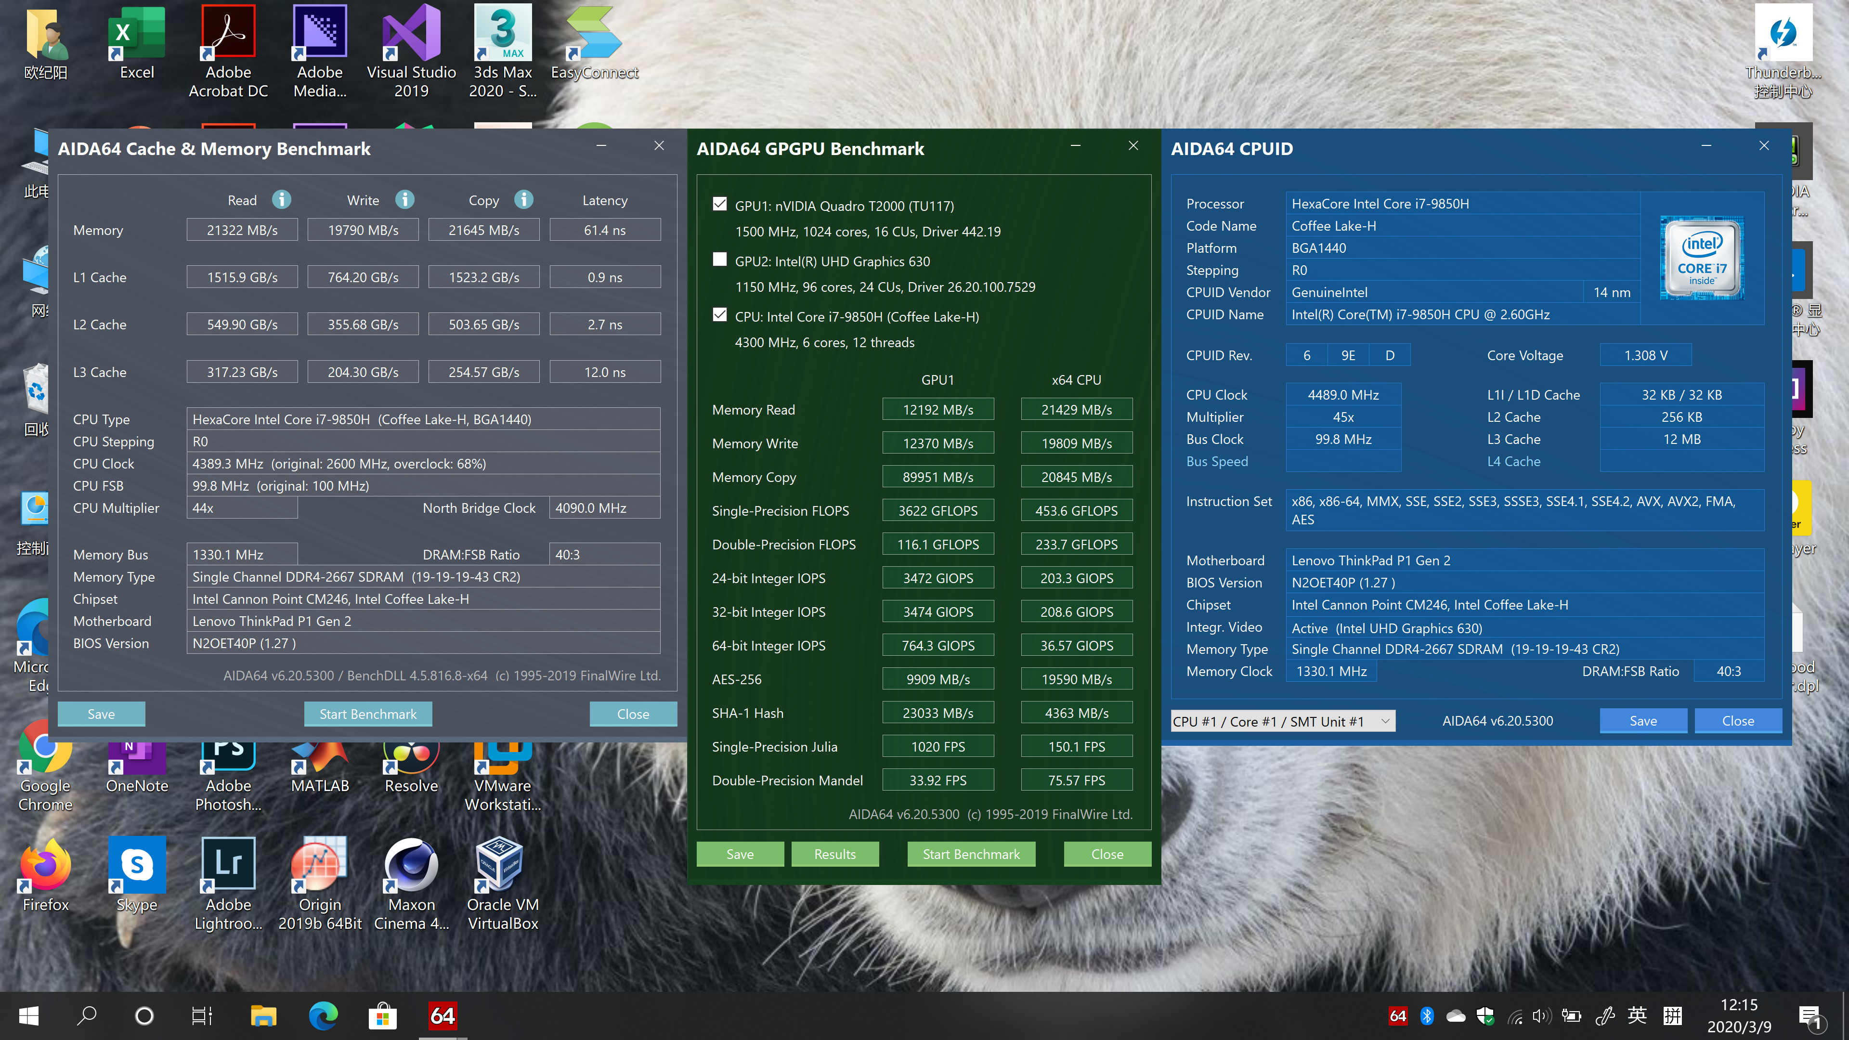The width and height of the screenshot is (1849, 1040).
Task: Open the Windows Start menu
Action: pyautogui.click(x=29, y=1015)
